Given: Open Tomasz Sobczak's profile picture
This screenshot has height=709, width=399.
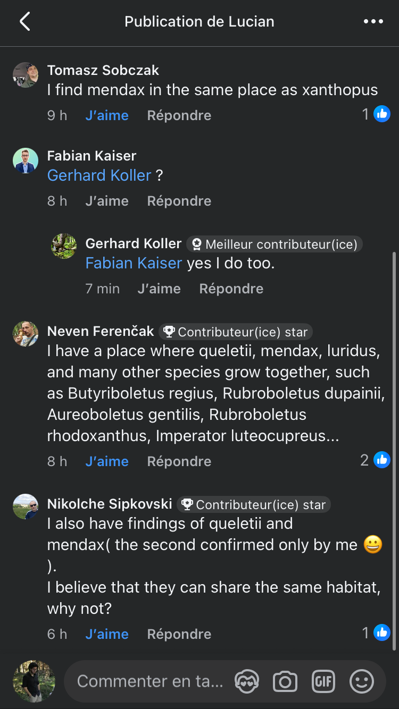Looking at the screenshot, I should [x=26, y=75].
